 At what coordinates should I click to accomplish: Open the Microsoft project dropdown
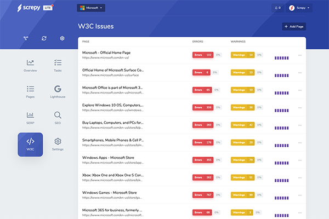click(x=91, y=8)
